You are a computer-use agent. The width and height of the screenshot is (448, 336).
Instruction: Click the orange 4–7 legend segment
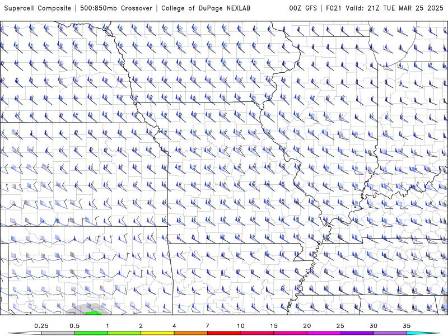click(x=190, y=333)
